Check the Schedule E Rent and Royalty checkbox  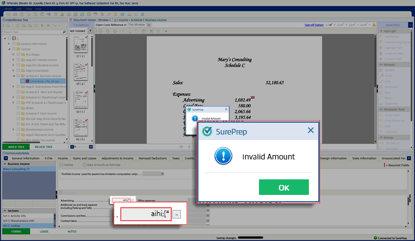(x=18, y=92)
